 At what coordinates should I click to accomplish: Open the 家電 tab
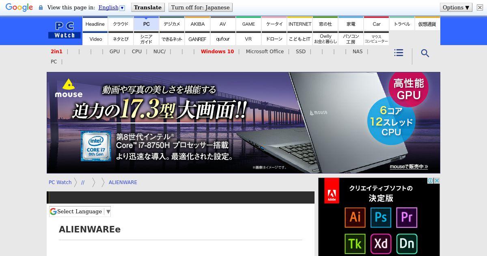[351, 24]
